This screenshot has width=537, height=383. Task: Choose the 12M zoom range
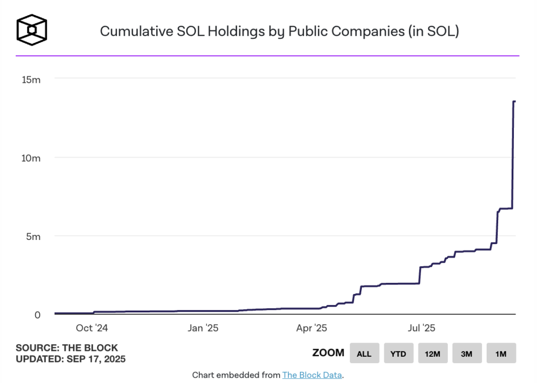pyautogui.click(x=433, y=353)
